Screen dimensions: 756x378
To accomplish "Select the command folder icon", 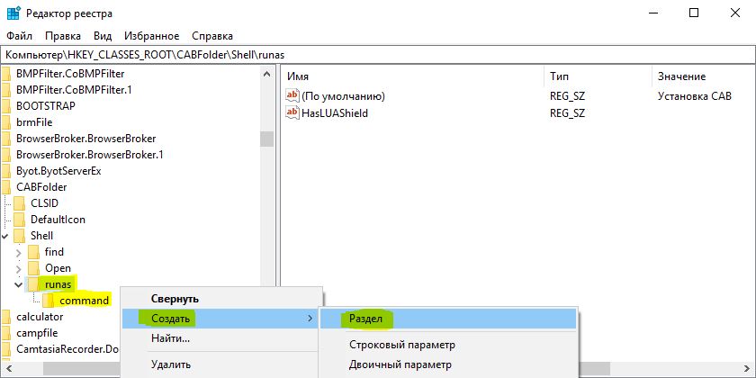I will [49, 301].
